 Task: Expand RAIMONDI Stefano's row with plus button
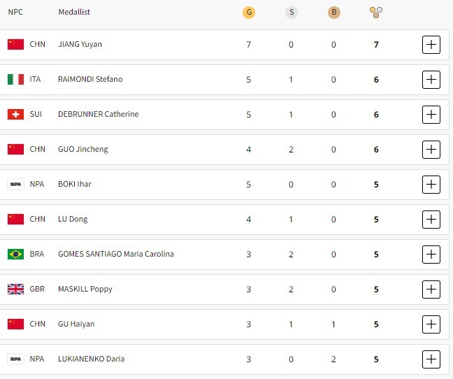[431, 80]
